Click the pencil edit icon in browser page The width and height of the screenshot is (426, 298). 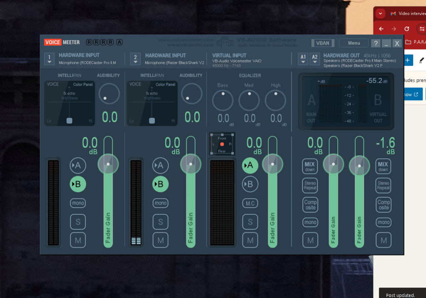click(x=421, y=60)
